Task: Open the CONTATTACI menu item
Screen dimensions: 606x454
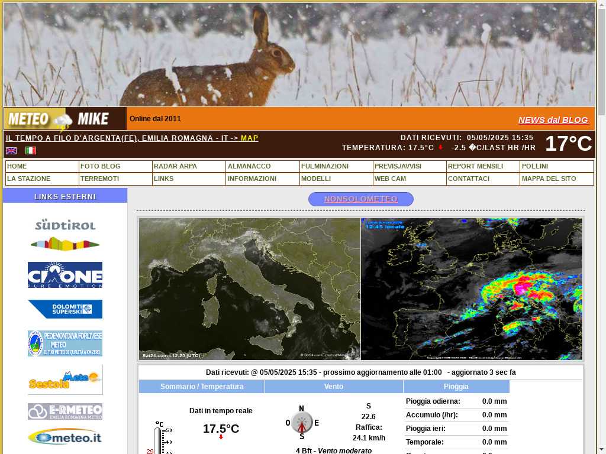Action: (483, 179)
